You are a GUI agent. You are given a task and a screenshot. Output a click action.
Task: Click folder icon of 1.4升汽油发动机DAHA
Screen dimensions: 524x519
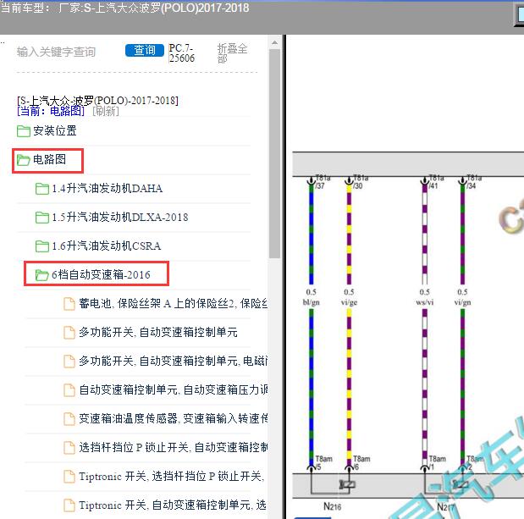(42, 189)
